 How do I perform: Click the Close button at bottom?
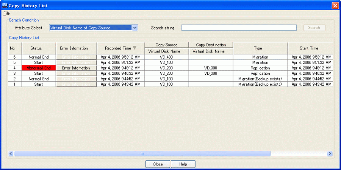(x=158, y=164)
